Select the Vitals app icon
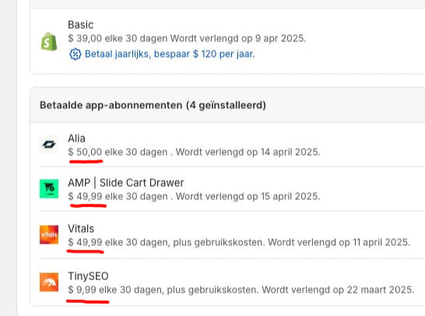Screen dimensions: 425x316 pos(49,234)
